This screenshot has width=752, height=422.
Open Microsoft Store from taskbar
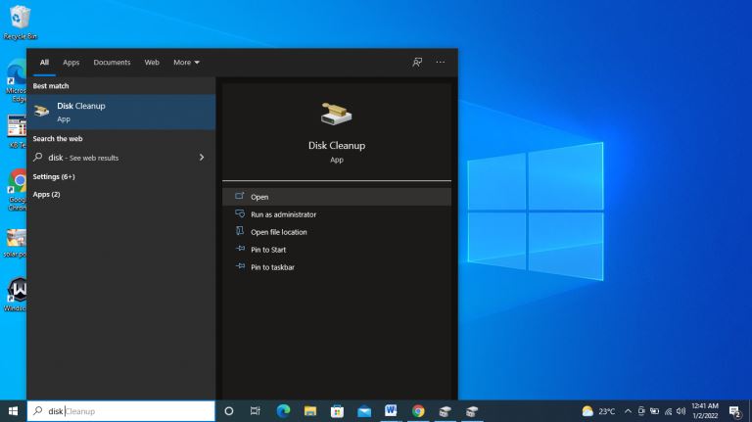coord(337,411)
